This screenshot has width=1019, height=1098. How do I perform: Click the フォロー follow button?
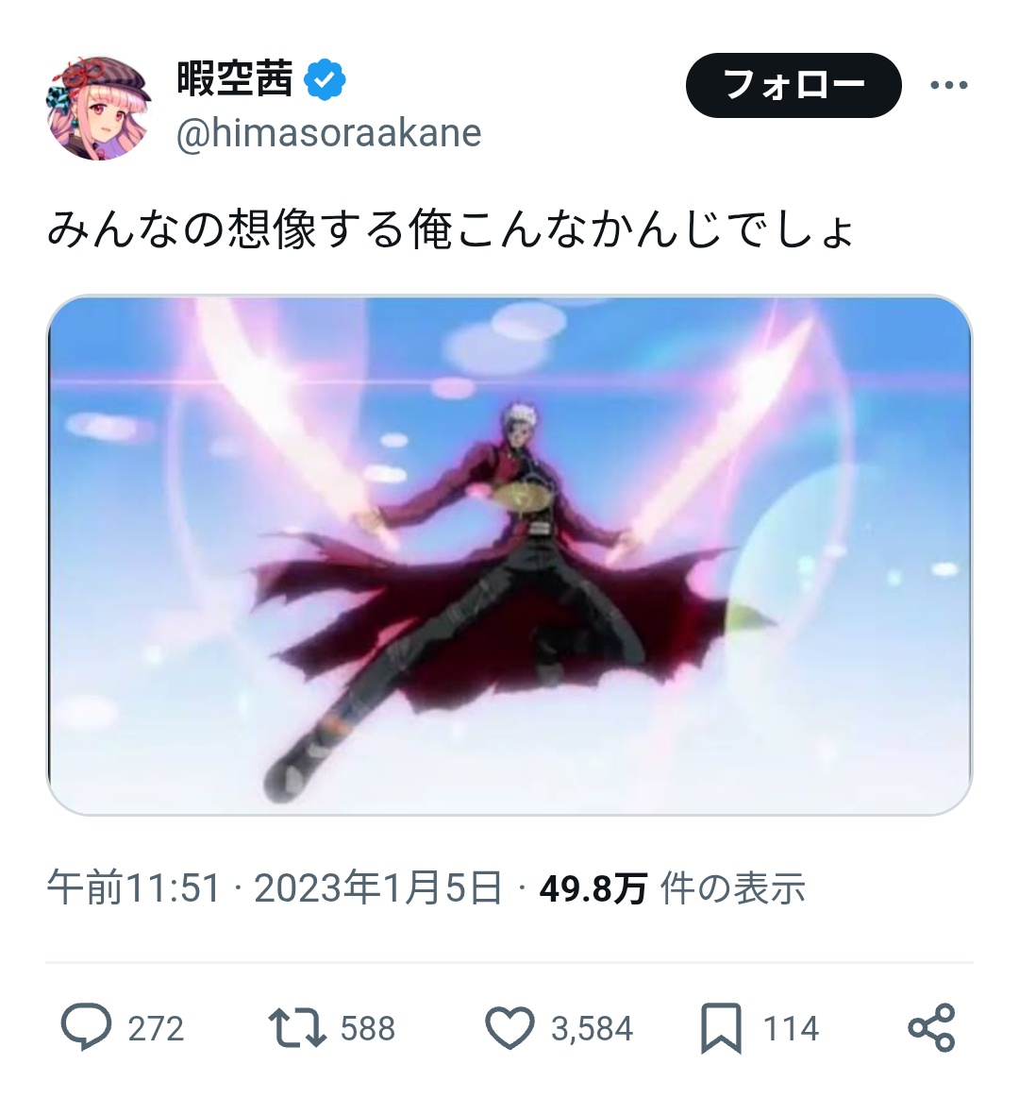(793, 85)
